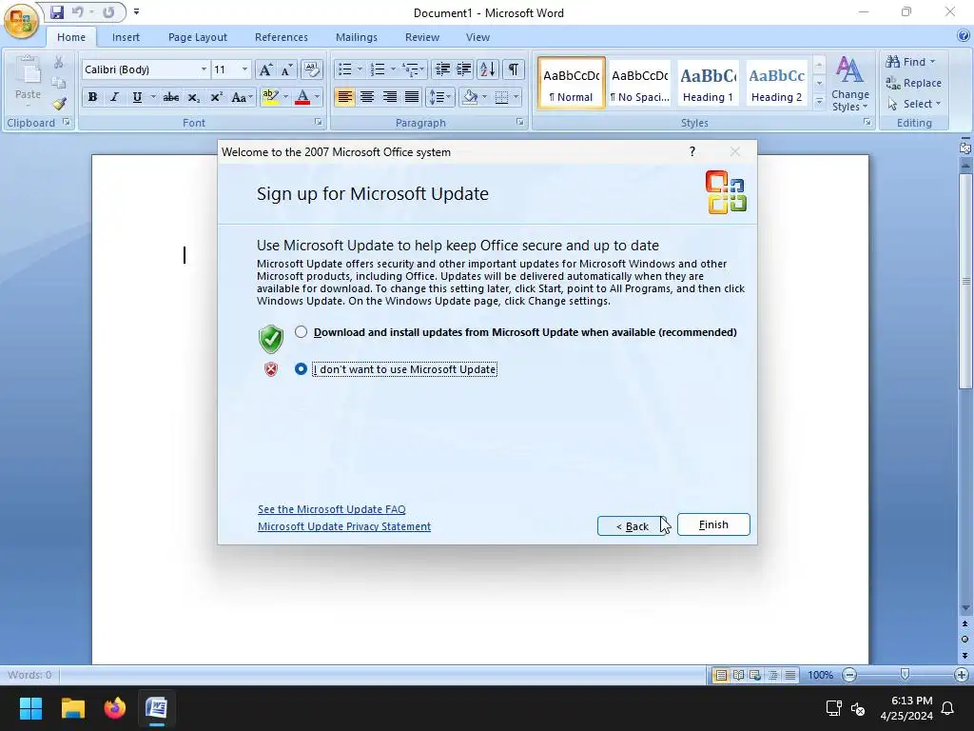The height and width of the screenshot is (731, 974).
Task: Click the Shading paint bucket icon
Action: click(470, 97)
